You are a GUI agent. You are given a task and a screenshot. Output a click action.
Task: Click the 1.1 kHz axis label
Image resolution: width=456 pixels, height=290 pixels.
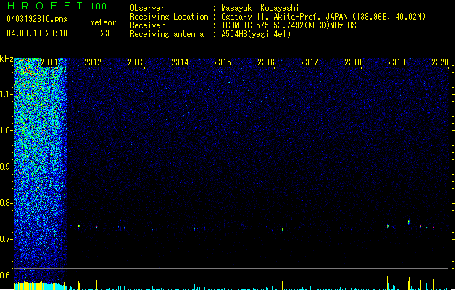point(7,94)
